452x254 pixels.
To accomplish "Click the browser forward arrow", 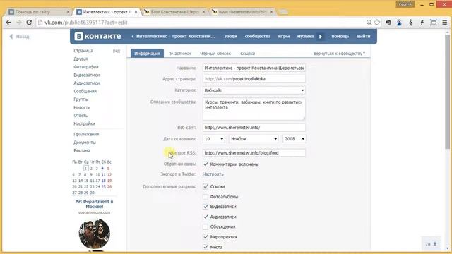I will pyautogui.click(x=19, y=23).
